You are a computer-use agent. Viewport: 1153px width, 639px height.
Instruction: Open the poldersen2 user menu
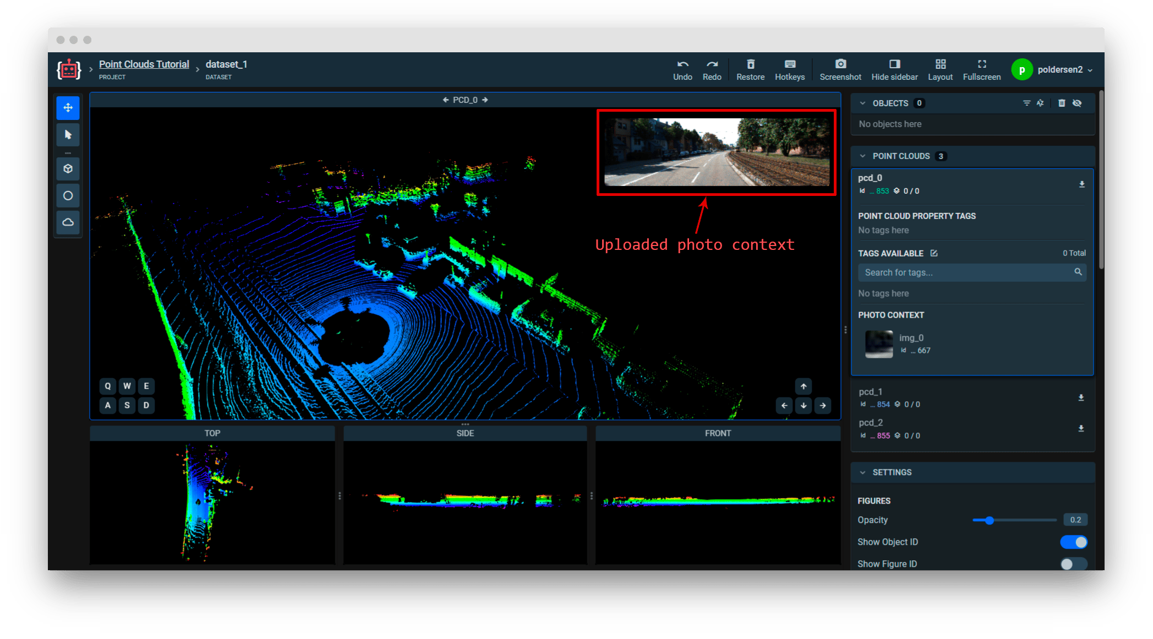(x=1052, y=70)
